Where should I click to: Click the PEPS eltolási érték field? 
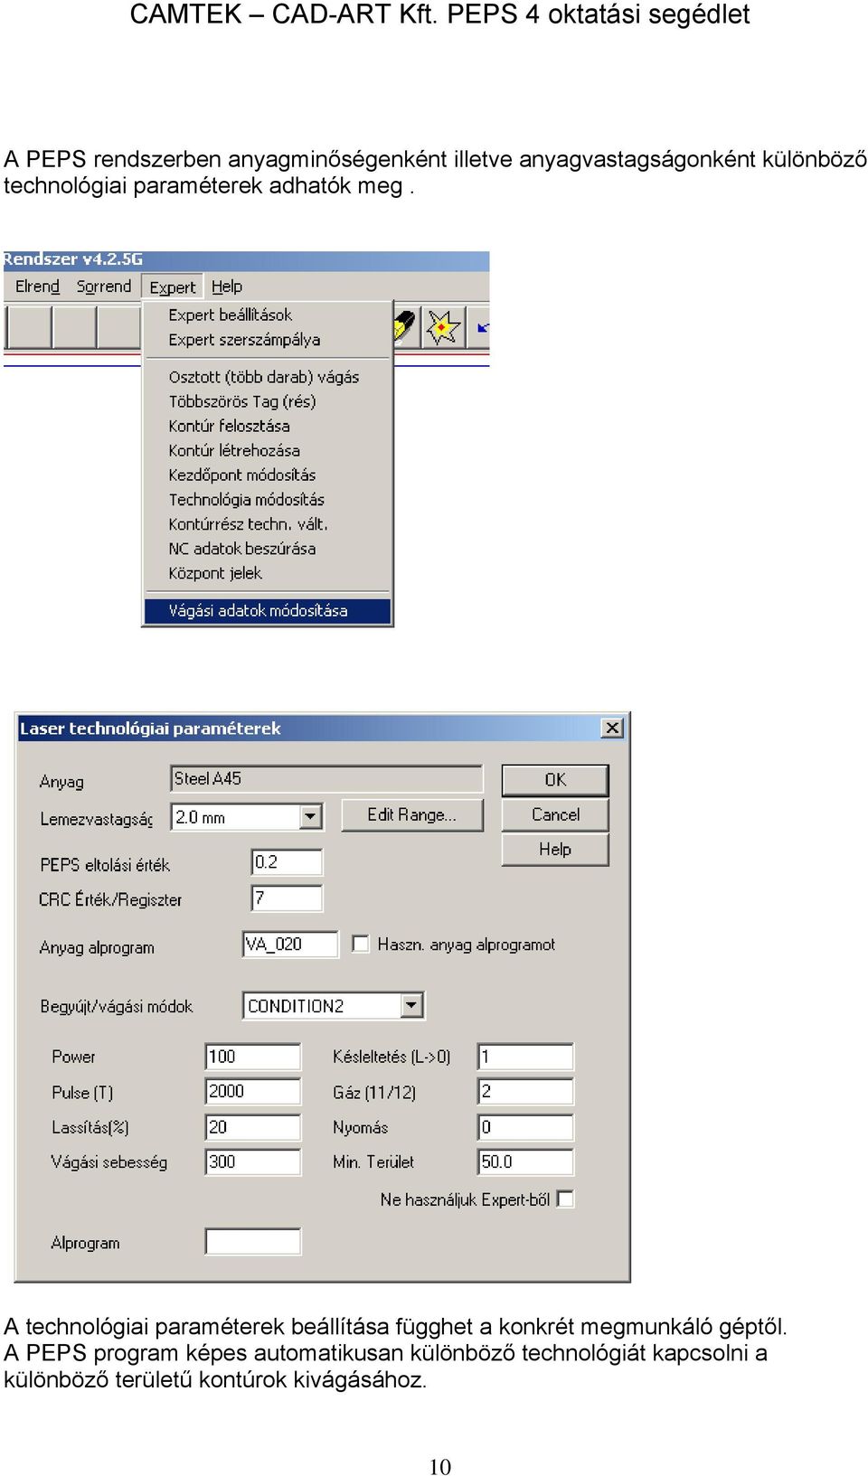coord(287,862)
